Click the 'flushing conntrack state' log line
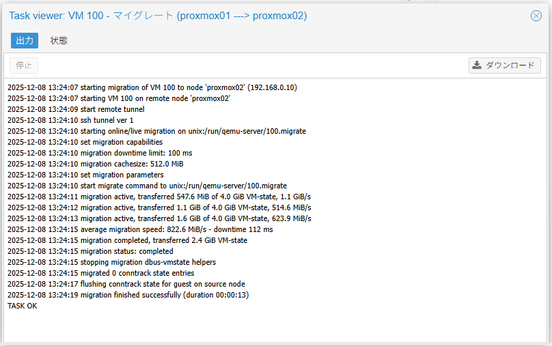The image size is (552, 346). 126,284
